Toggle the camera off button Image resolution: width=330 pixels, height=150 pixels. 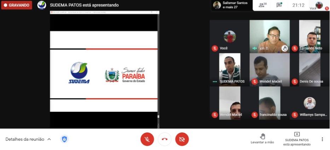pyautogui.click(x=182, y=139)
